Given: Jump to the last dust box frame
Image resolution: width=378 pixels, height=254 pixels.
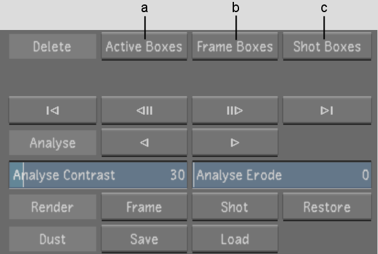Looking at the screenshot, I should [x=327, y=110].
